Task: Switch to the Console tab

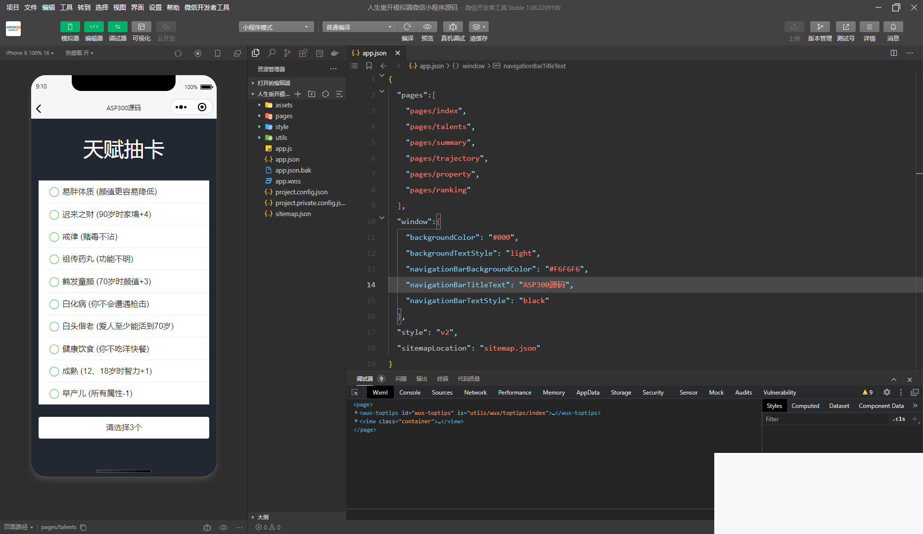Action: [410, 393]
